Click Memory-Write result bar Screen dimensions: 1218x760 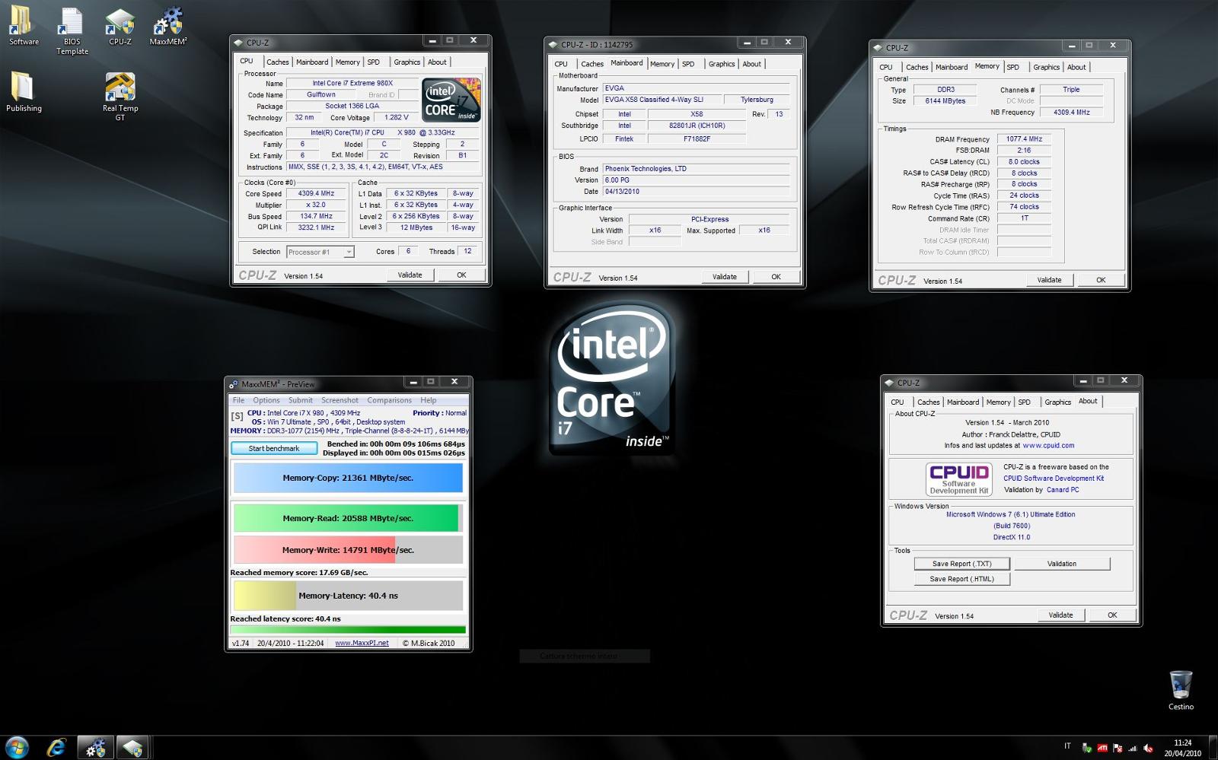(348, 550)
